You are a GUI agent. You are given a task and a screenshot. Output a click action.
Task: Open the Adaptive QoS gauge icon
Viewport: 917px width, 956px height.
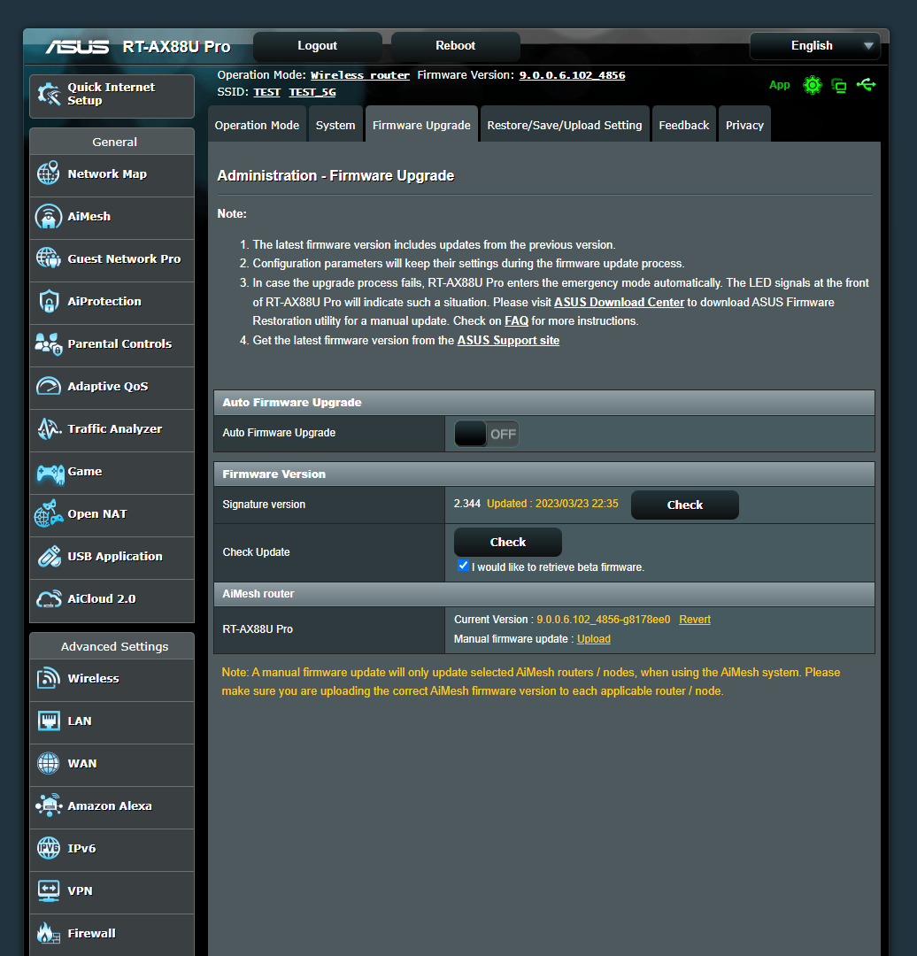point(48,387)
